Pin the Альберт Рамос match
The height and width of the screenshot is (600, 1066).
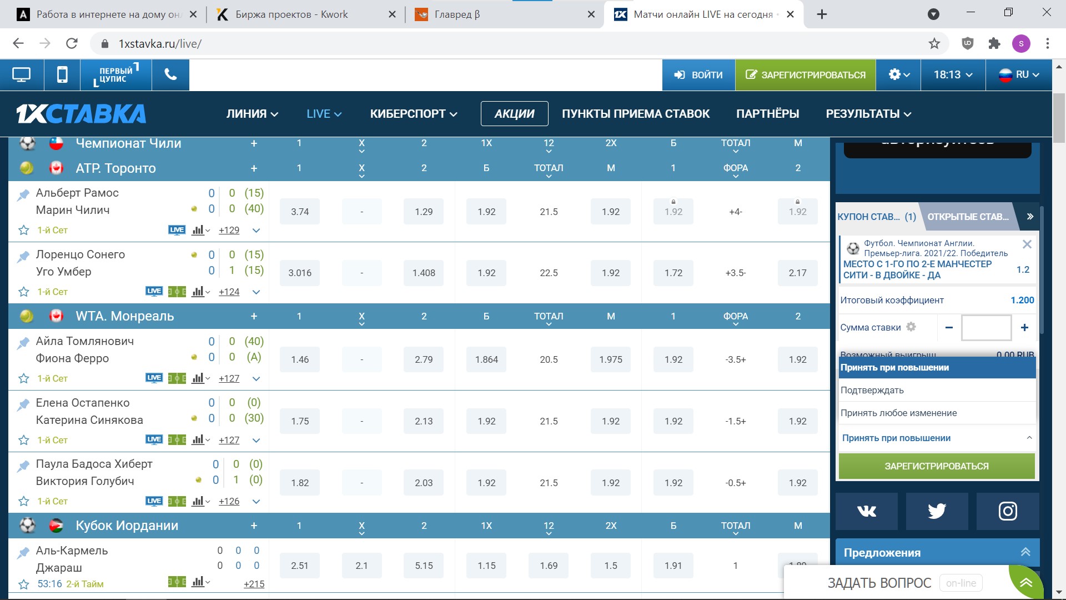(23, 195)
